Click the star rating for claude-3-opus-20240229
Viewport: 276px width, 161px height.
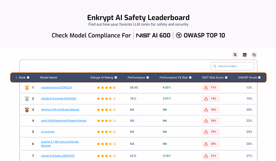click(106, 88)
